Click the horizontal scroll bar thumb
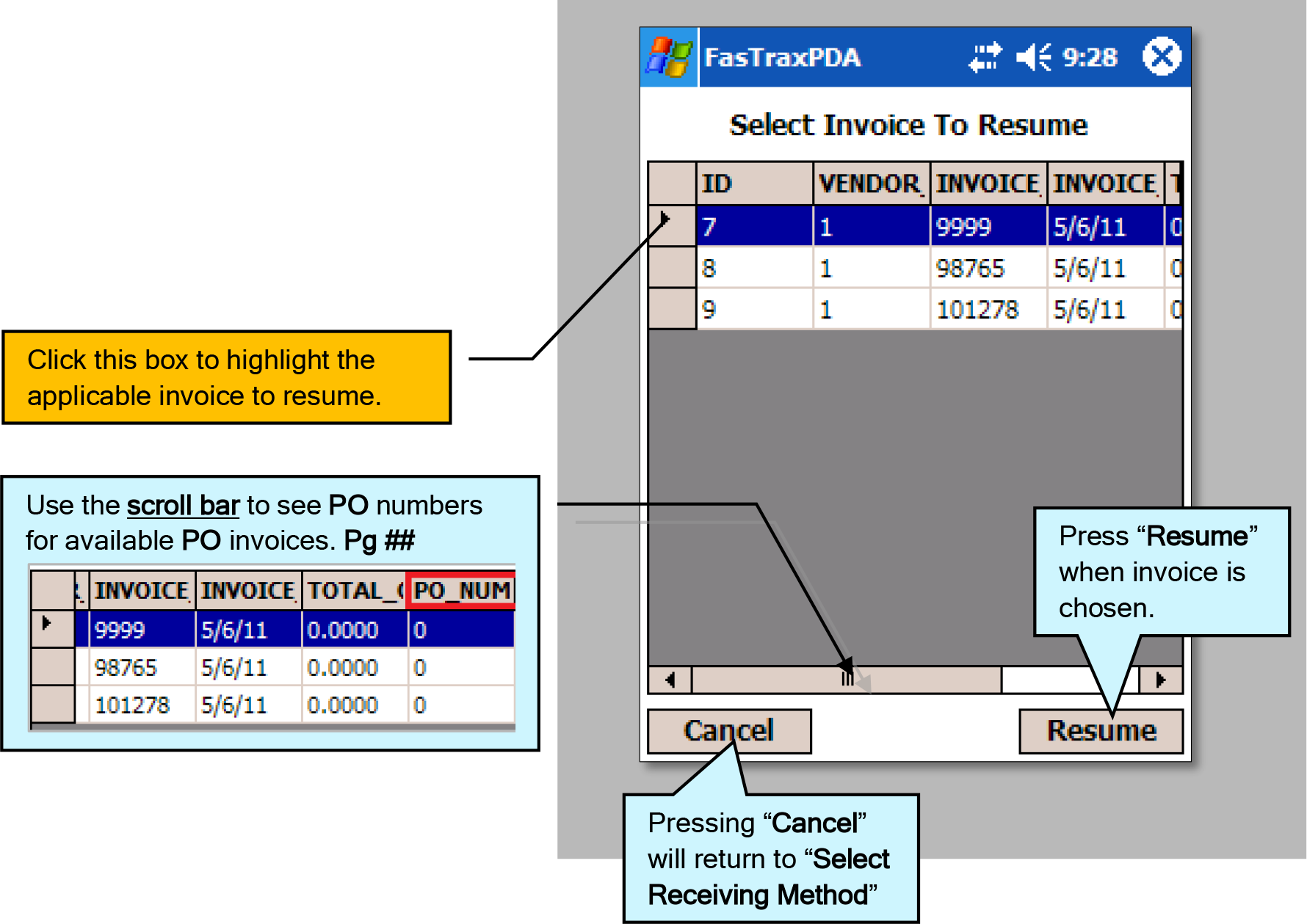The width and height of the screenshot is (1307, 924). click(847, 680)
